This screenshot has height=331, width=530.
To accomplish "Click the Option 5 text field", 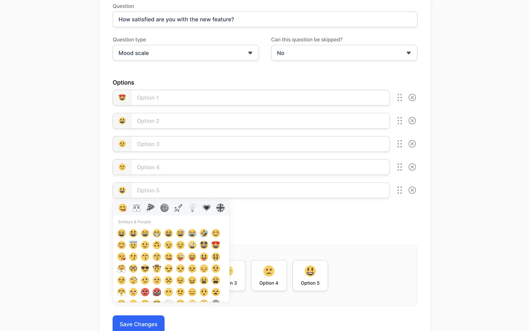I will [x=259, y=190].
